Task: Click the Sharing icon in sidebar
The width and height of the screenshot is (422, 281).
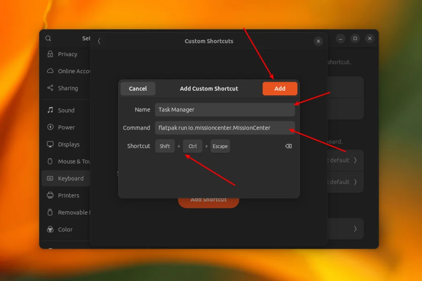Action: (50, 88)
